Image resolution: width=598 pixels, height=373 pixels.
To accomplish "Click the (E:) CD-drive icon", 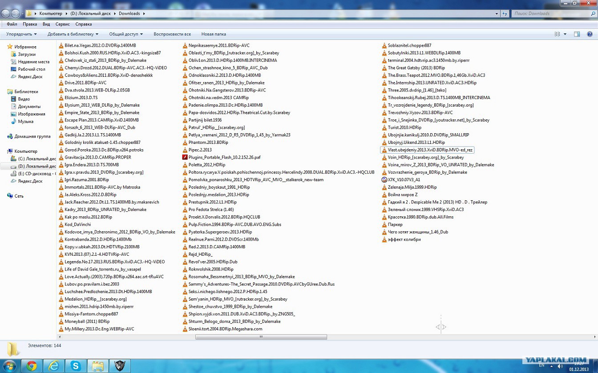I will [x=14, y=174].
